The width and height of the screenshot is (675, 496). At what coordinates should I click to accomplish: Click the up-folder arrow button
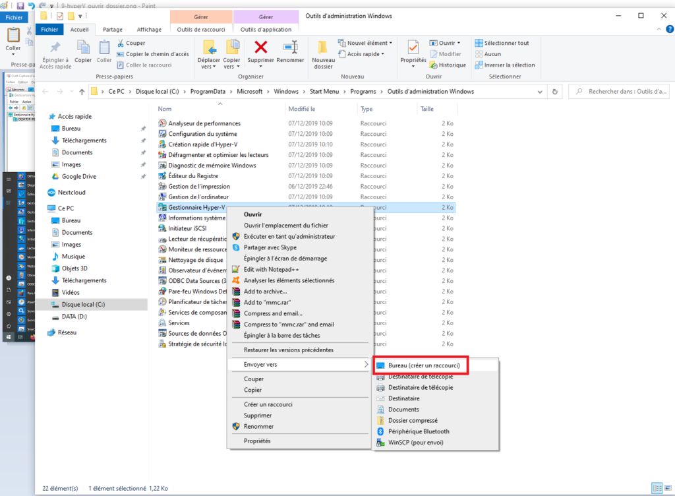[82, 92]
